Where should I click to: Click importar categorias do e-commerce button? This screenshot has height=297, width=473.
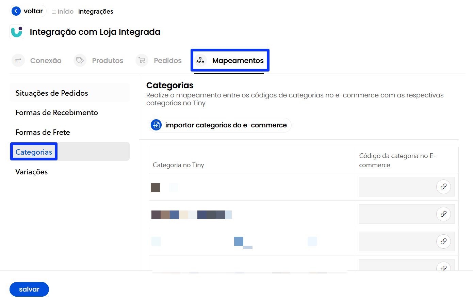click(220, 125)
